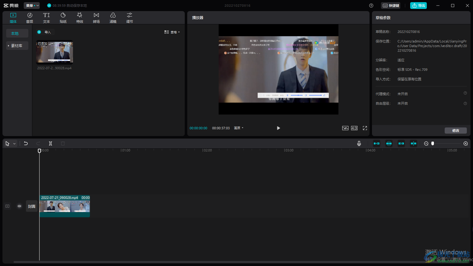473x266 pixels.
Task: Open the 贴纸 stickers tab
Action: (63, 18)
